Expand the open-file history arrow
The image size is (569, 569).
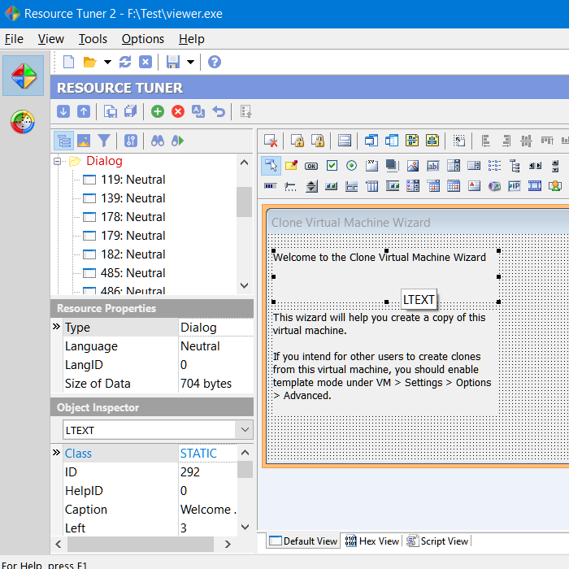tap(107, 62)
